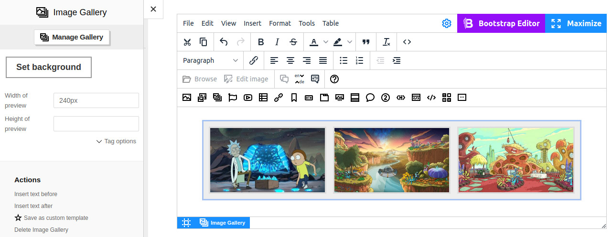This screenshot has width=612, height=237.
Task: Click the image gallery stacked-frames icon
Action: (217, 98)
